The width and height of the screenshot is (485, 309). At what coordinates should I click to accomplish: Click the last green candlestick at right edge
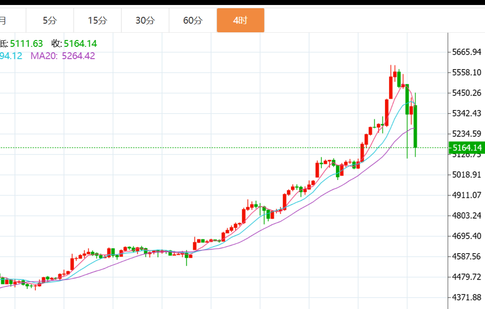(415, 126)
